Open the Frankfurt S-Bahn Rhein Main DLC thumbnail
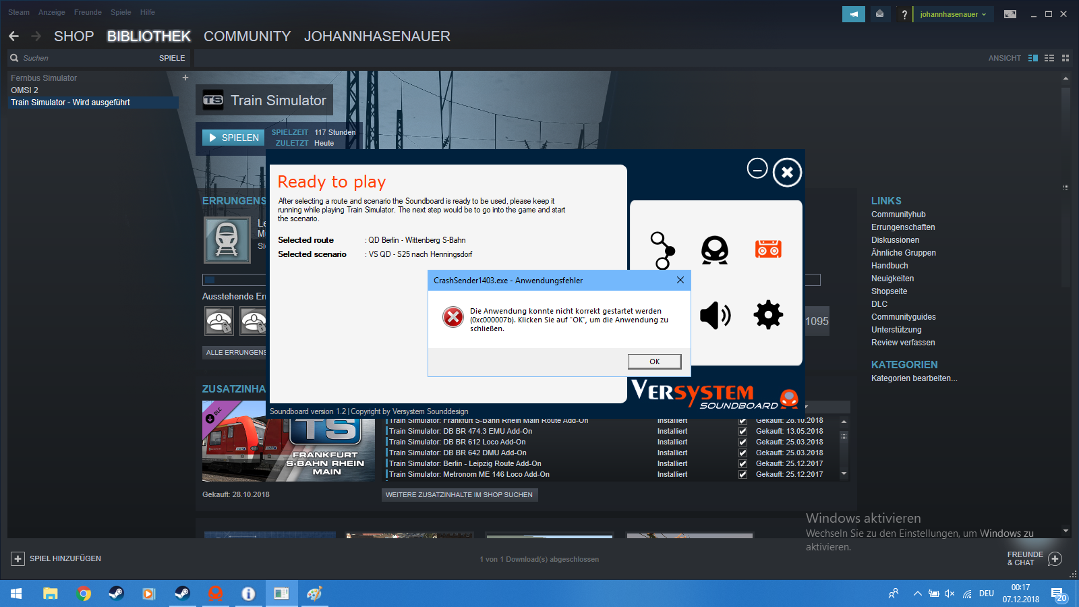This screenshot has height=607, width=1079. tap(288, 441)
